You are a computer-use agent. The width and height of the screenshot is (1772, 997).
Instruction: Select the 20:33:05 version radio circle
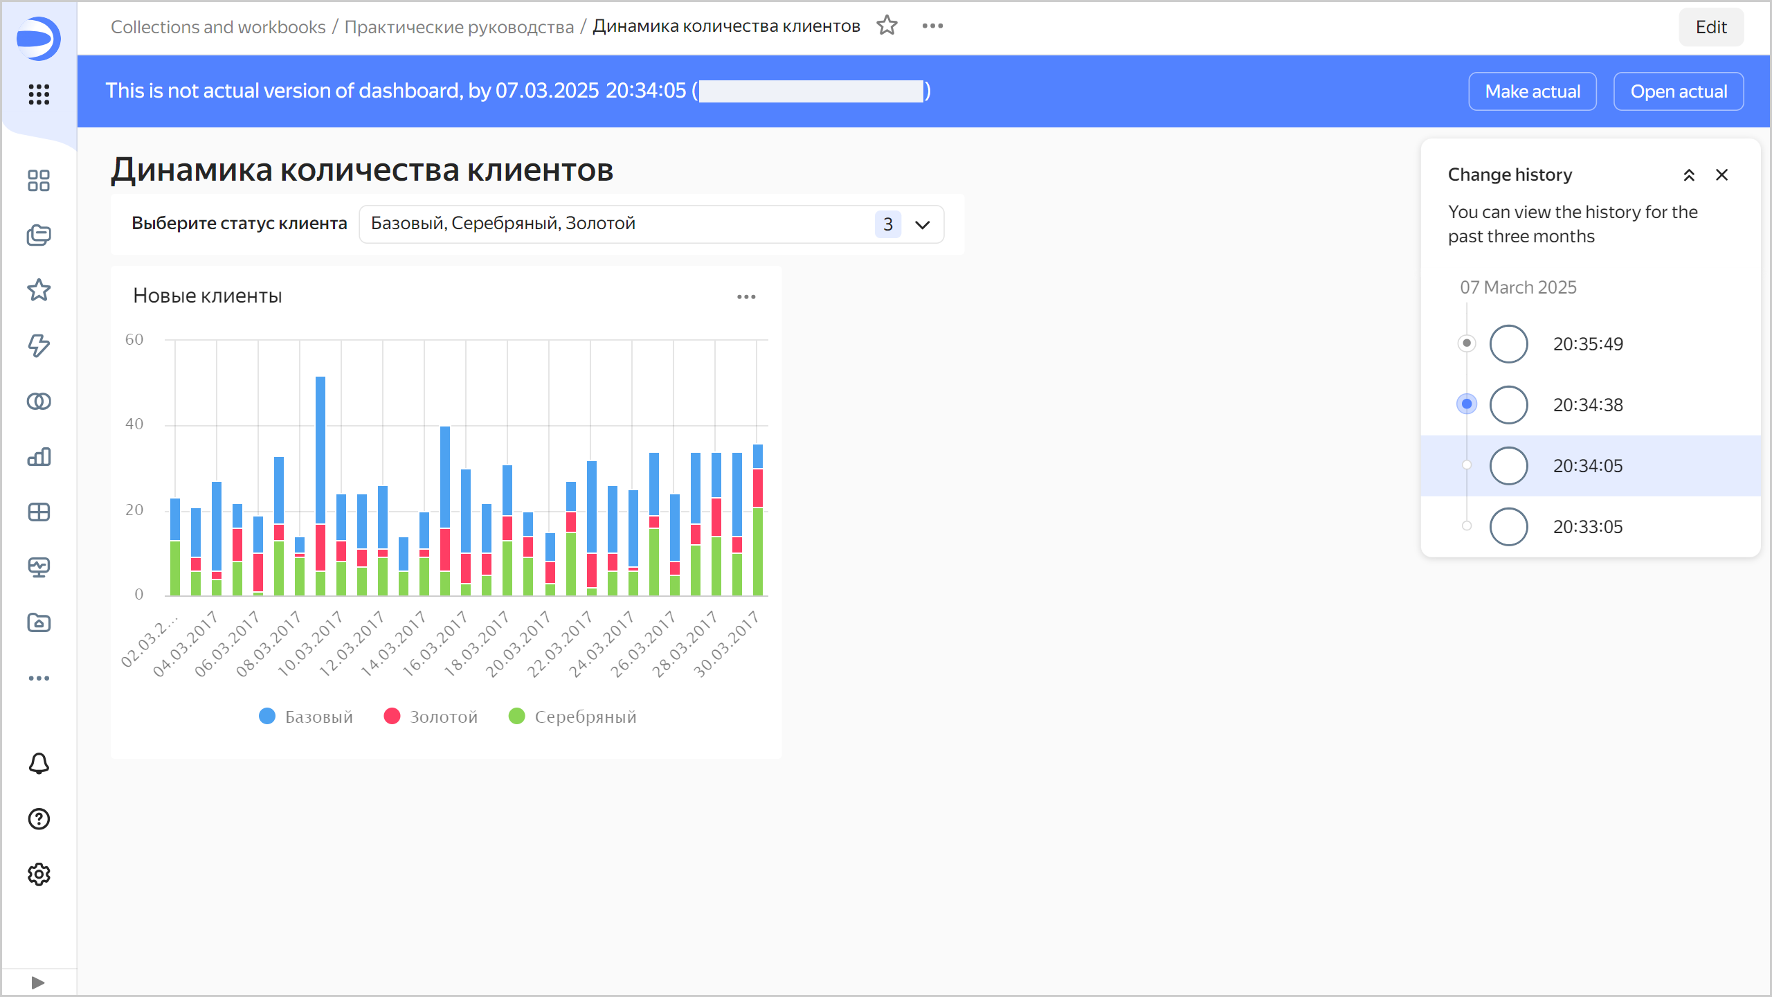[x=1508, y=527]
